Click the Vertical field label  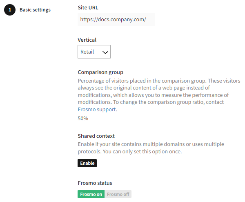pyautogui.click(x=87, y=40)
